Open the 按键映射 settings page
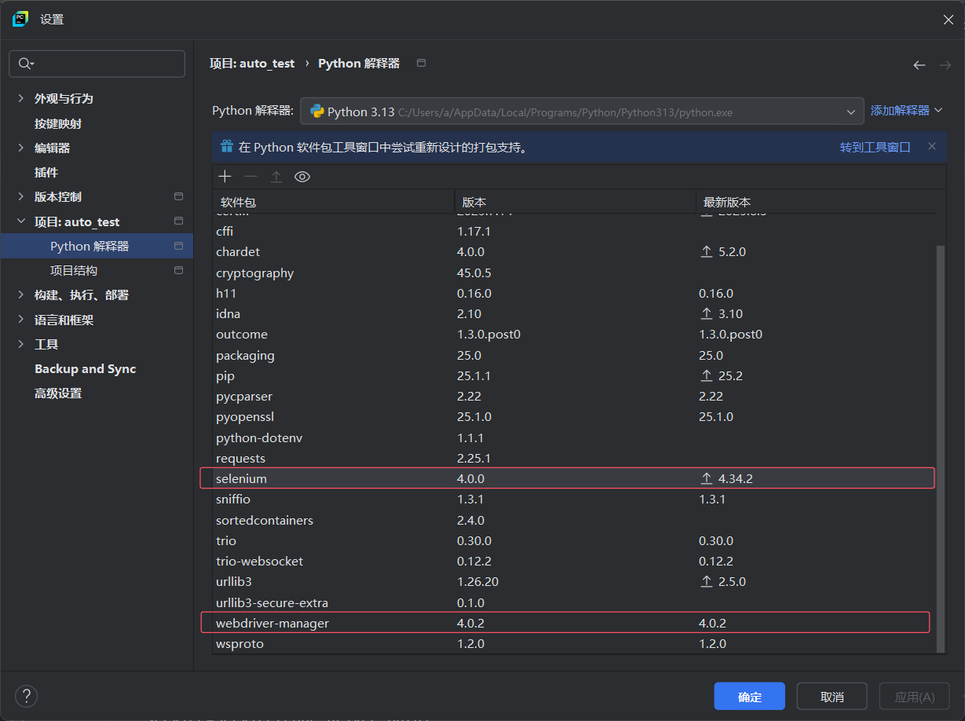The height and width of the screenshot is (721, 965). pyautogui.click(x=58, y=123)
